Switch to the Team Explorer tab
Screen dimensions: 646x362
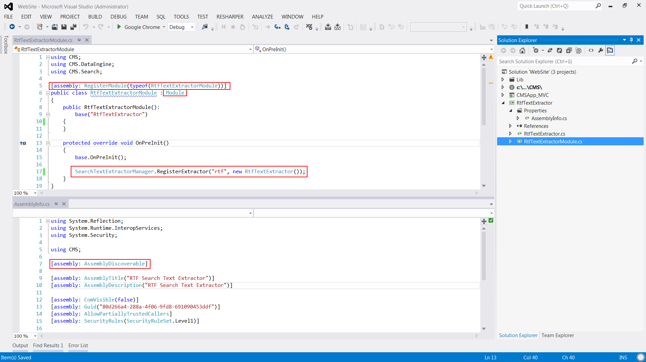click(557, 335)
